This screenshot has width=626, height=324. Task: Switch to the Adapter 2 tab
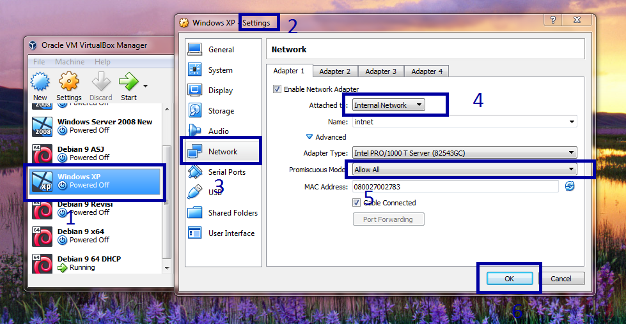335,71
